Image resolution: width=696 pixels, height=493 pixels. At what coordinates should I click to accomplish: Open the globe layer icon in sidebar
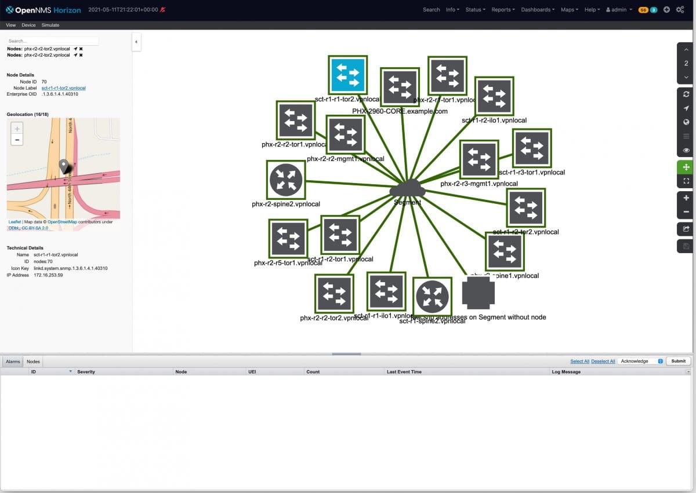click(686, 122)
